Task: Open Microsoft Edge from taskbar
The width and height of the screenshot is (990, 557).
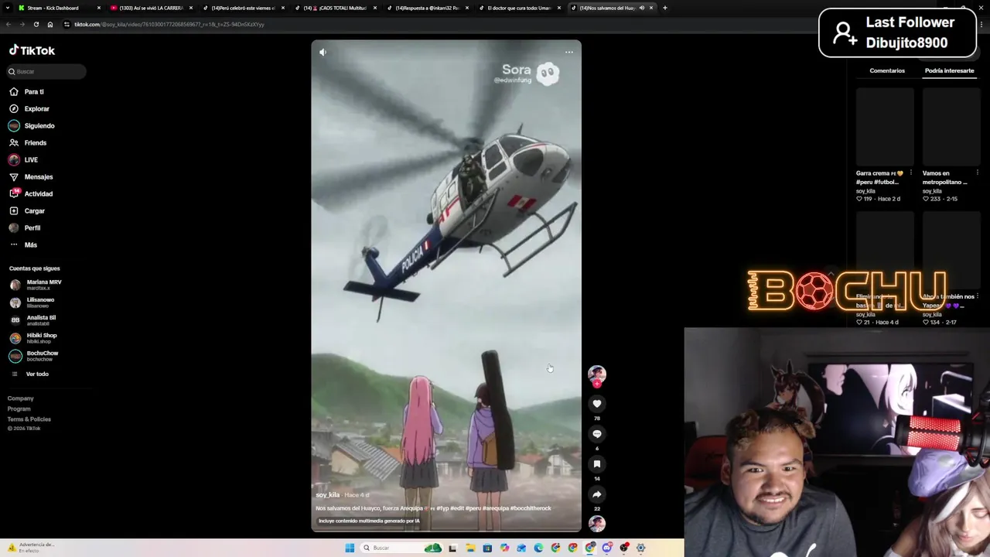Action: pos(538,548)
